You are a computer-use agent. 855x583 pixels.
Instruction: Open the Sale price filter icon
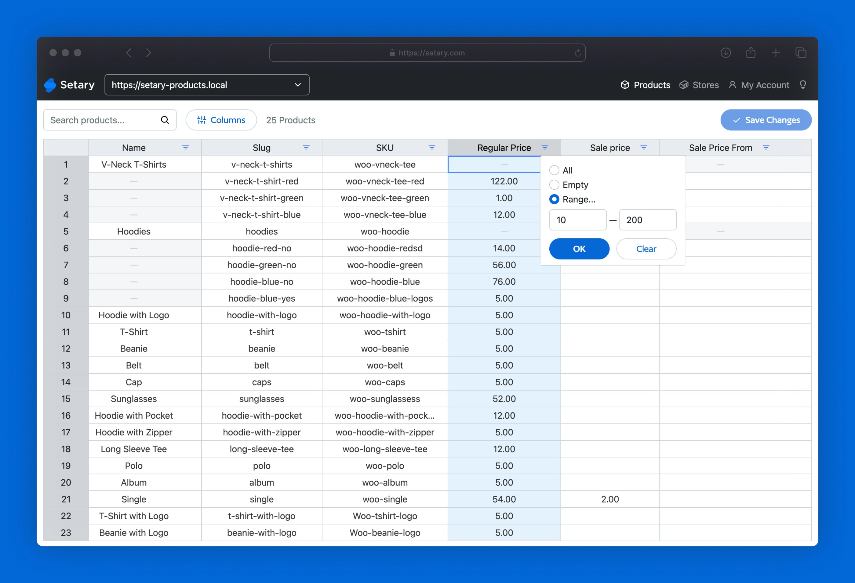click(643, 148)
